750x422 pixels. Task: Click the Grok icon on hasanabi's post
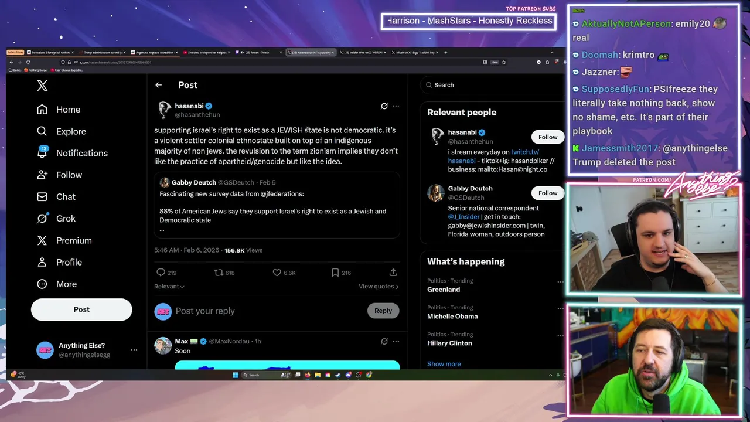pos(384,106)
